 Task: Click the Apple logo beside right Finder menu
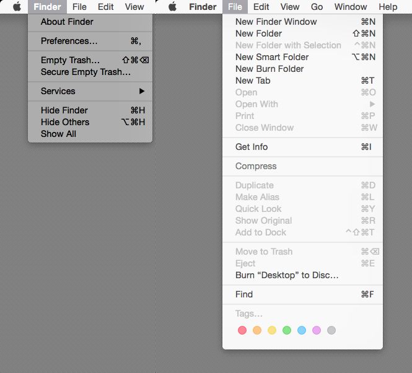(172, 7)
